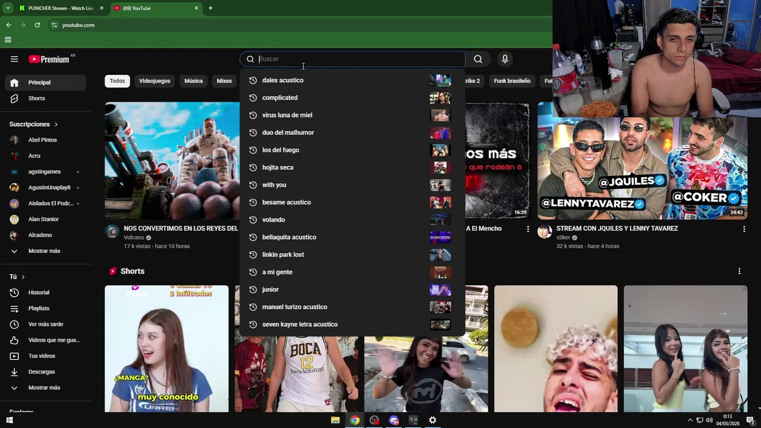This screenshot has width=761, height=428.
Task: Switch to PUNICHER Stream browser tab
Action: (x=61, y=8)
